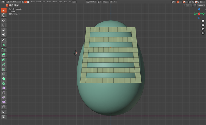This screenshot has width=206, height=125.
Task: Pick the Edge Slide tool
Action: [4, 92]
